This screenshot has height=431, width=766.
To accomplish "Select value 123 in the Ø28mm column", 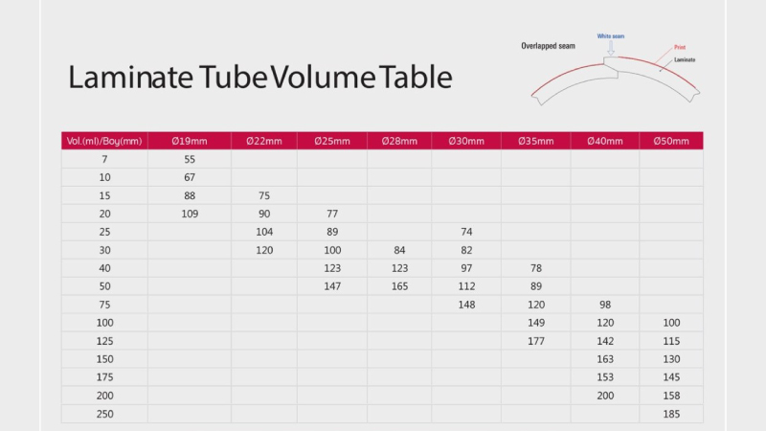I will click(399, 268).
